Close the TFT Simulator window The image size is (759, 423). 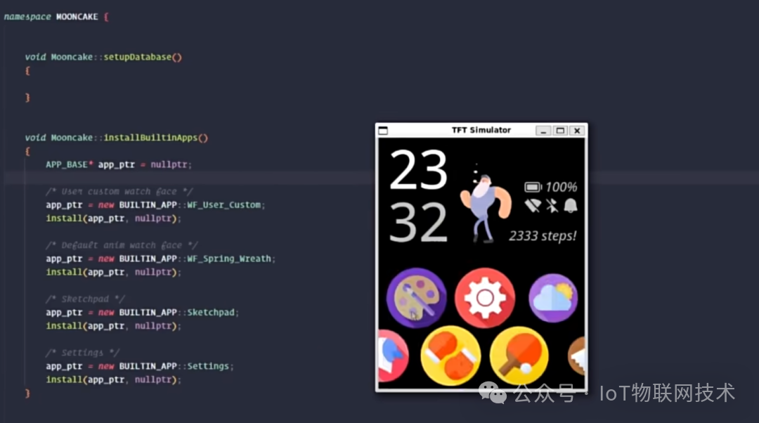point(577,131)
